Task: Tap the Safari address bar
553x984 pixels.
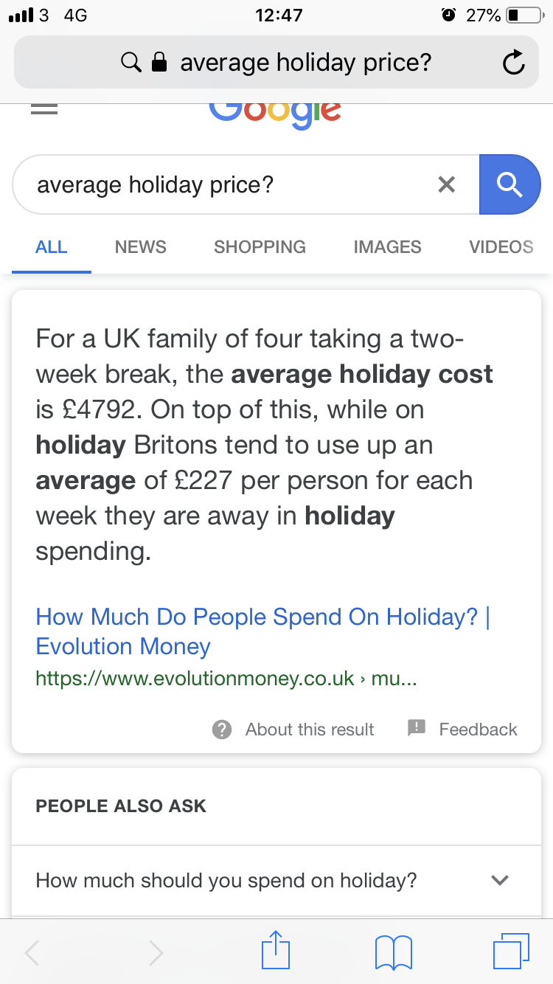Action: (276, 63)
